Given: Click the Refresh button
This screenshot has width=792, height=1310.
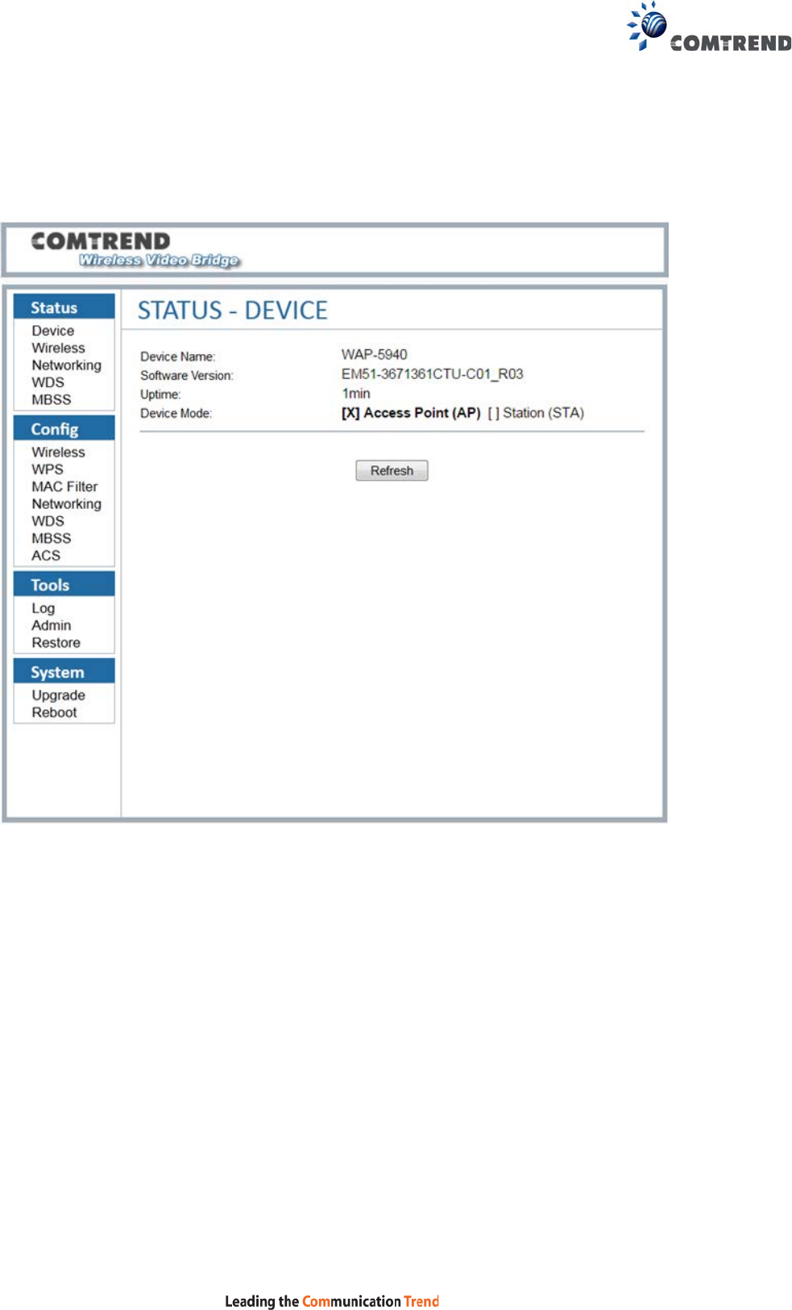Looking at the screenshot, I should (x=392, y=470).
